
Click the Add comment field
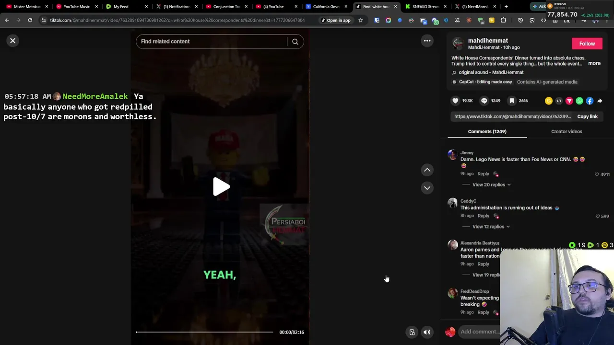click(x=480, y=332)
